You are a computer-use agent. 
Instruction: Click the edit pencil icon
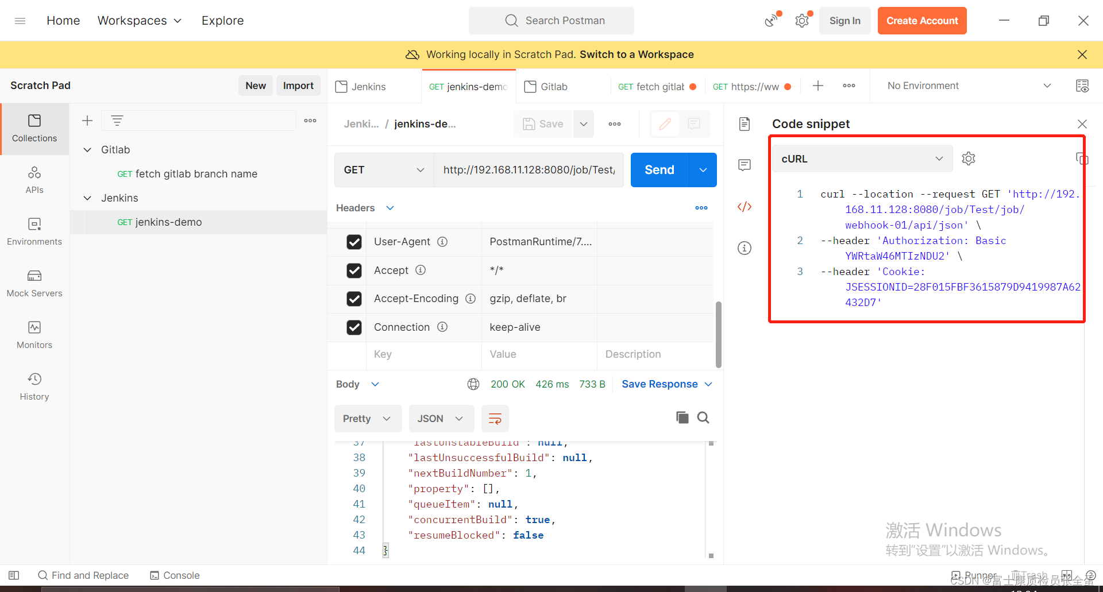pyautogui.click(x=665, y=124)
